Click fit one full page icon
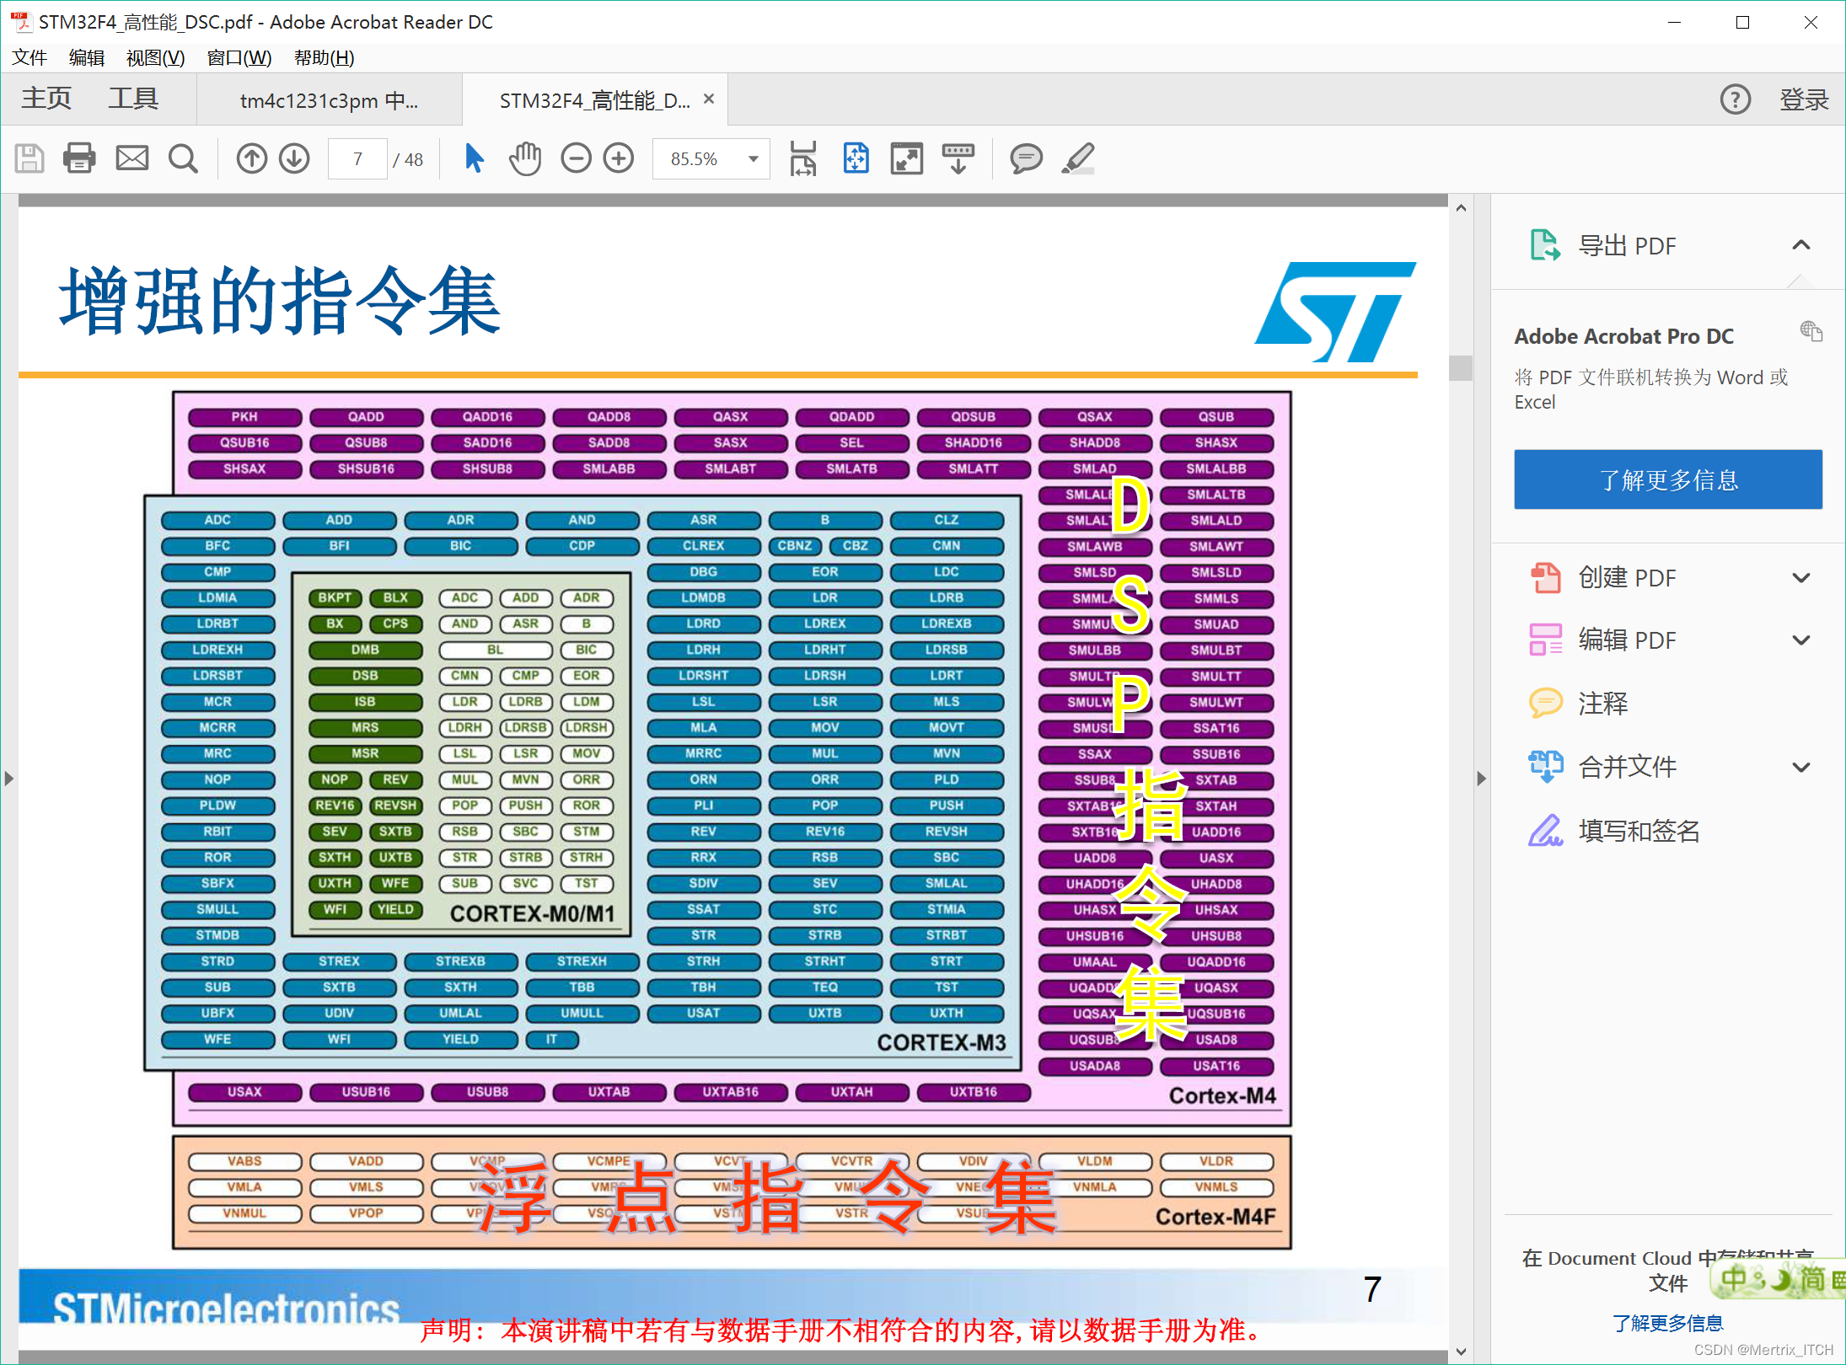Screen dimensions: 1846x1365 pos(856,158)
